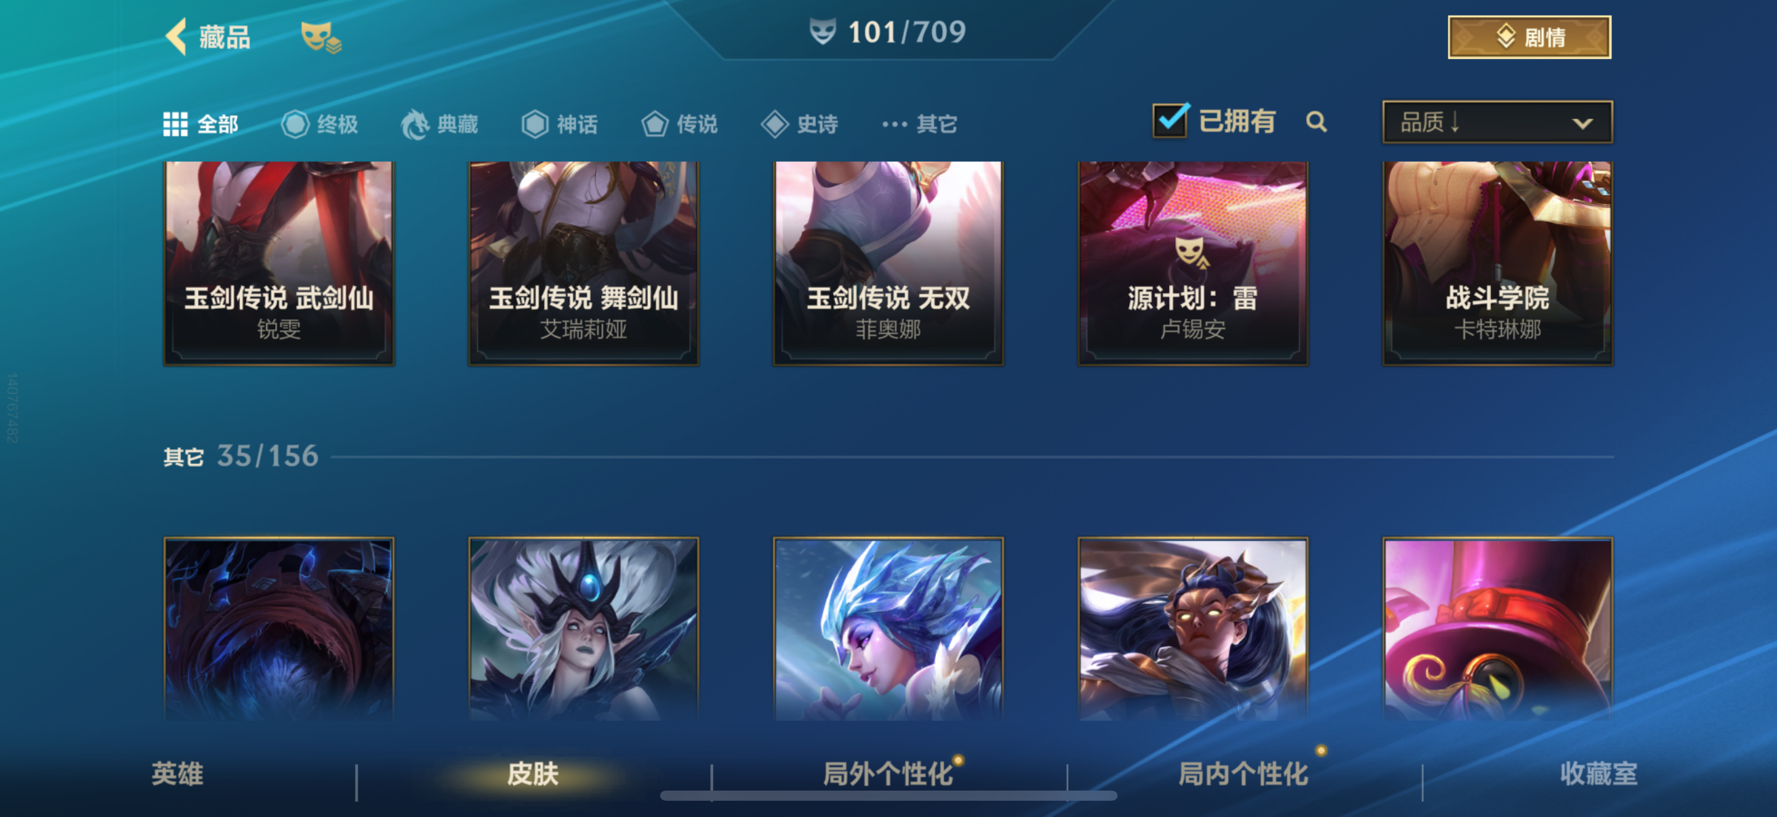Go back using the 藏品 arrow
Viewport: 1777px width, 817px height.
[176, 36]
